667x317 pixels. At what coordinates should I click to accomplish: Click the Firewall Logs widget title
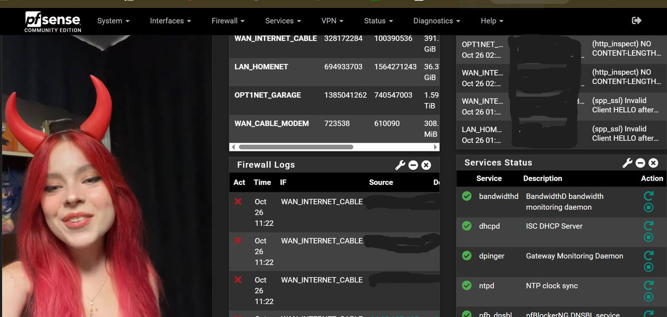[x=266, y=164]
